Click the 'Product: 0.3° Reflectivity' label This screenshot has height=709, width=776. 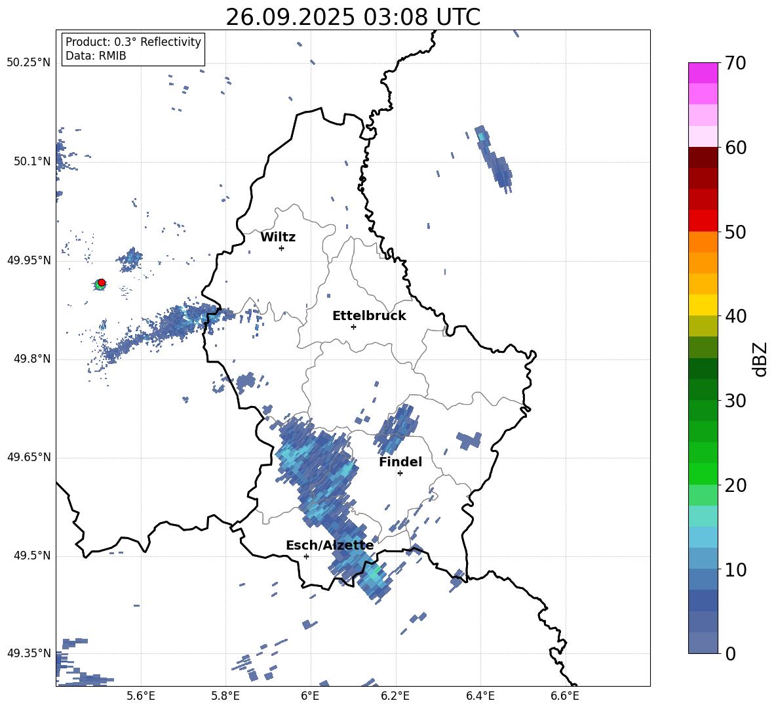(133, 41)
